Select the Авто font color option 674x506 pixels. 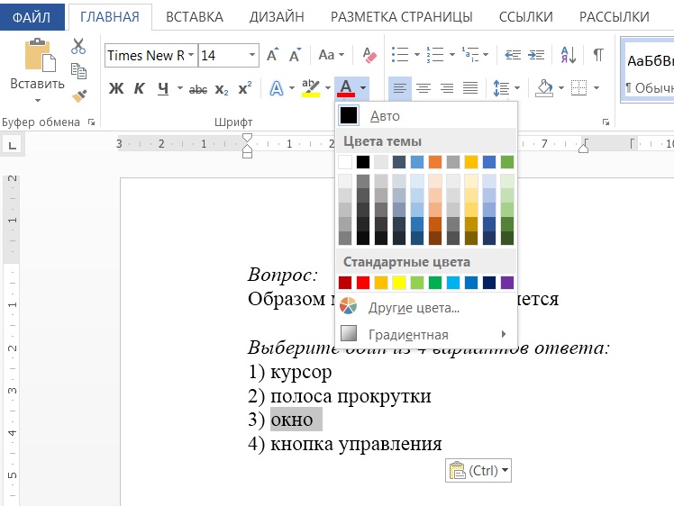[385, 116]
